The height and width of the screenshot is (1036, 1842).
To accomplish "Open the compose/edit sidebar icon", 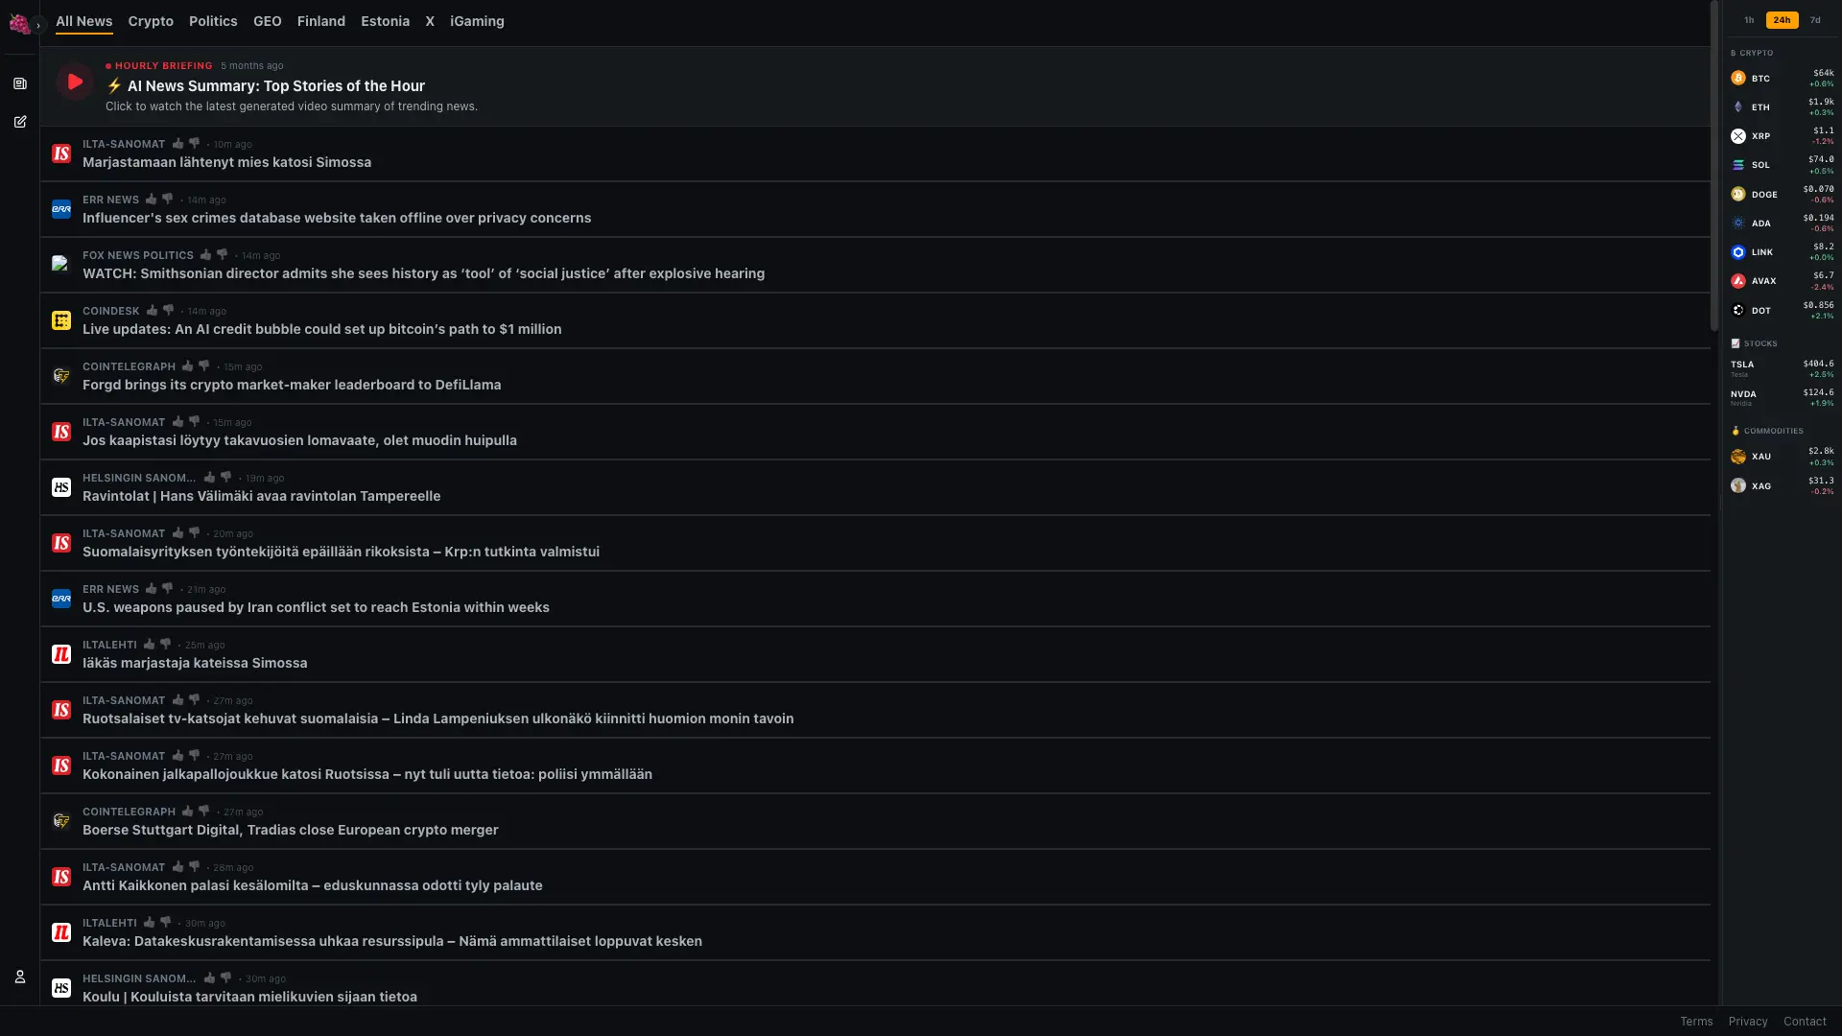I will pos(20,122).
